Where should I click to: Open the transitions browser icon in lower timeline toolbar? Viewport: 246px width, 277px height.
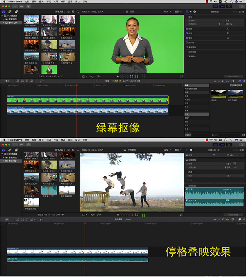(x=243, y=219)
